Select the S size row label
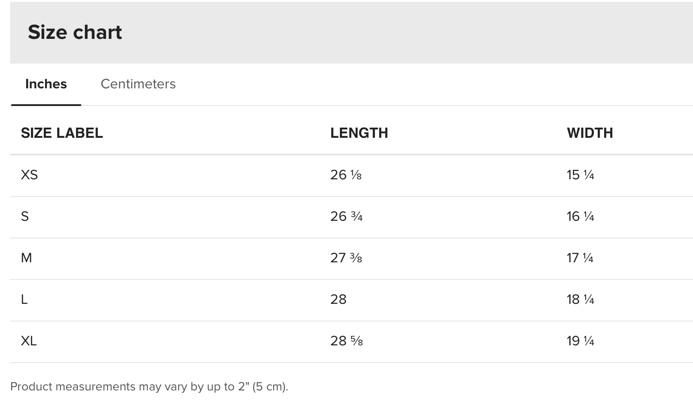The image size is (693, 401). tap(25, 216)
